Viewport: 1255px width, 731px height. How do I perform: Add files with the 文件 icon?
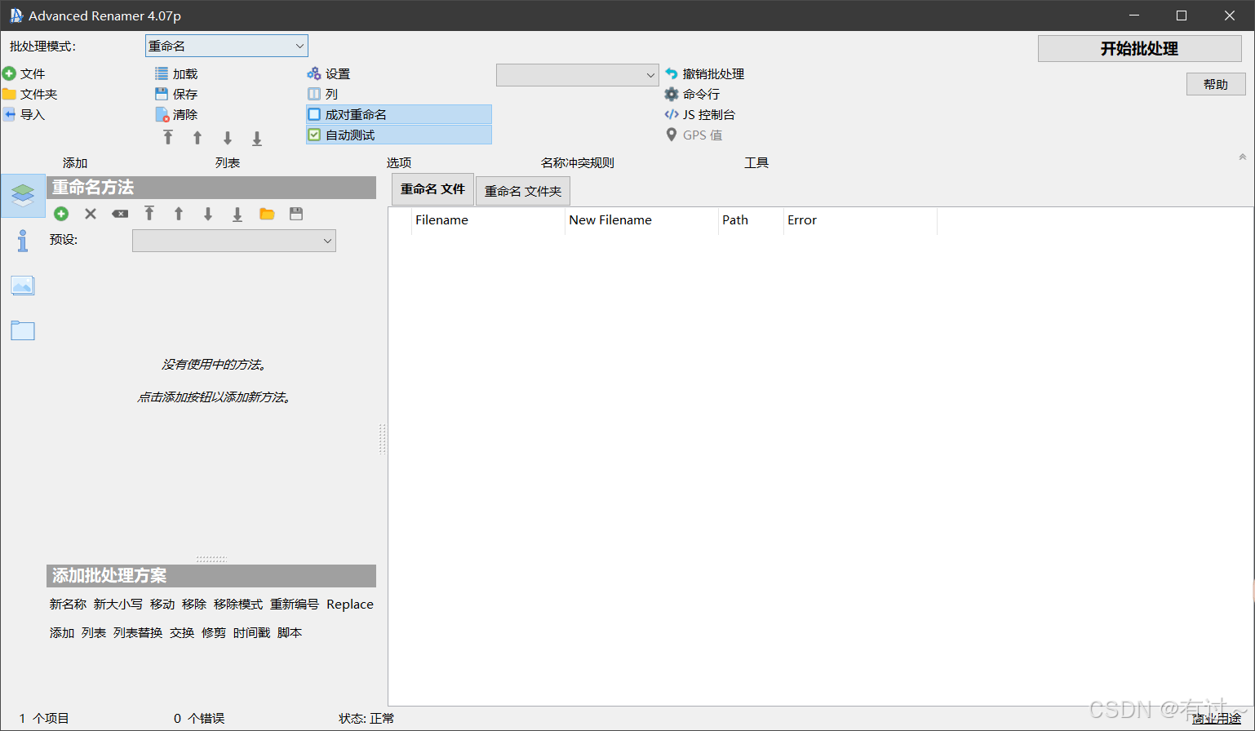click(x=9, y=73)
